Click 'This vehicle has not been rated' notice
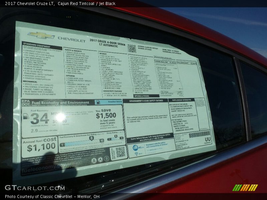Viewport: 267px width, 200px height. 147,119
